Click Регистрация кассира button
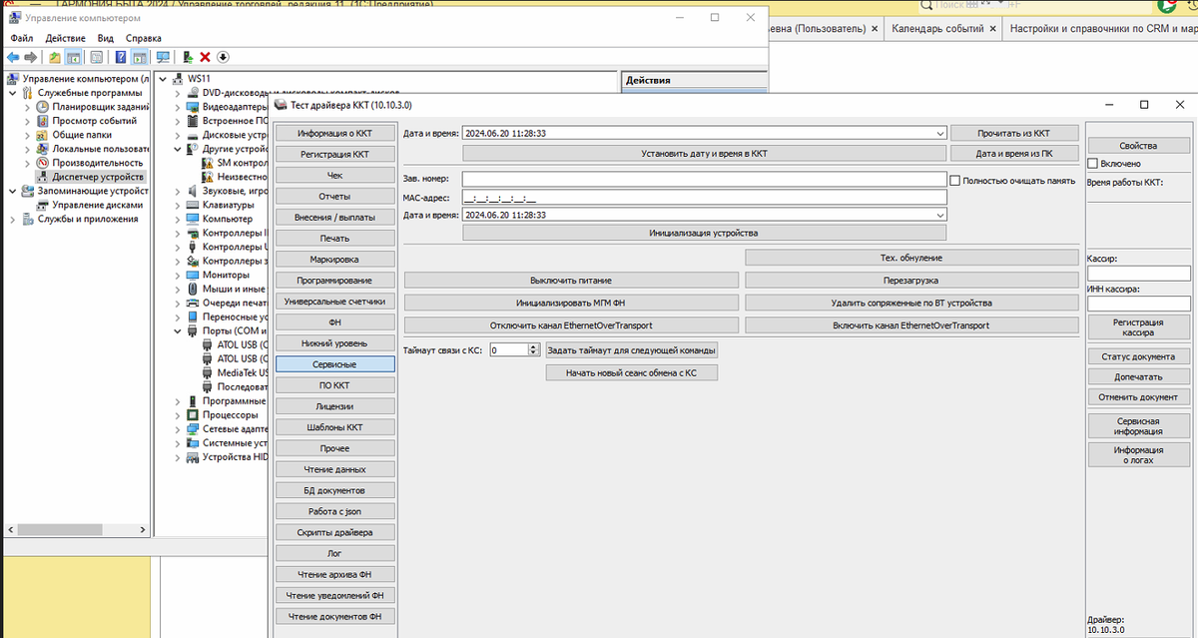Image resolution: width=1198 pixels, height=638 pixels. 1138,328
